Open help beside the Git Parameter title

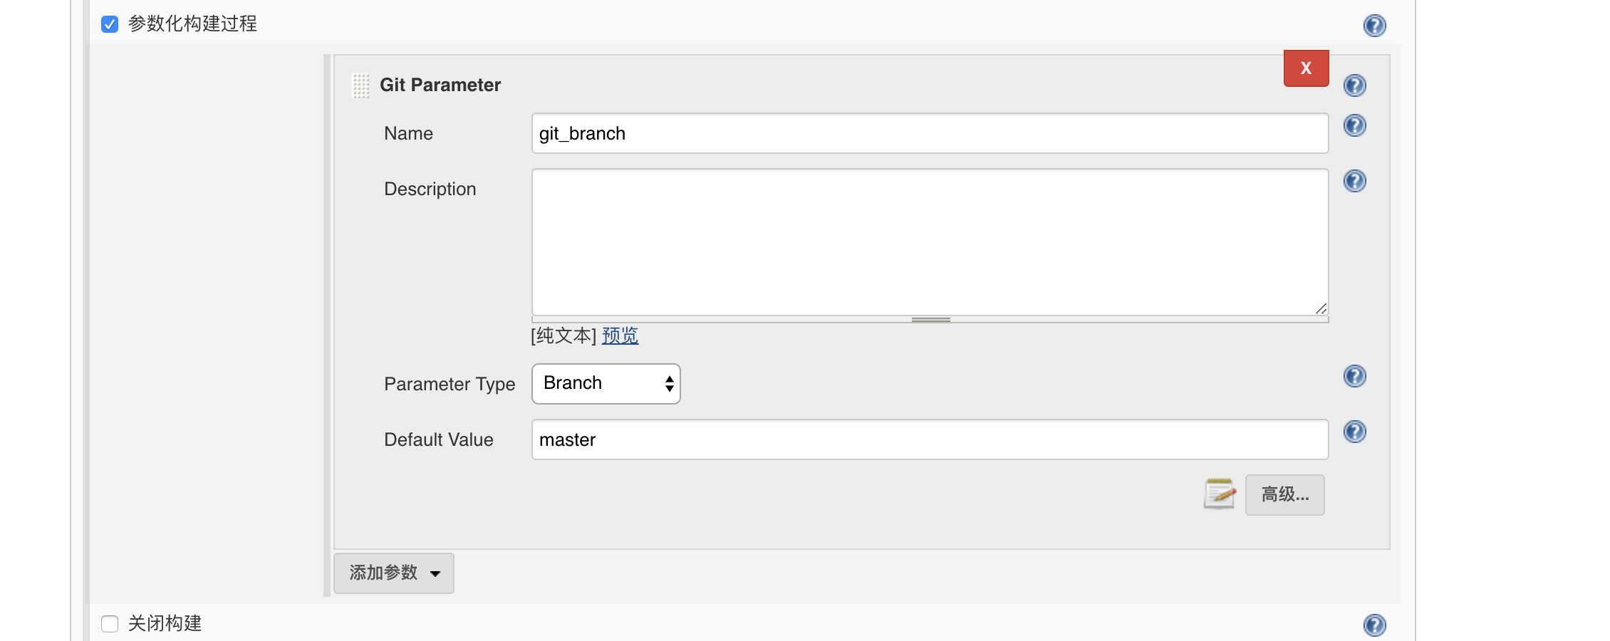point(1355,85)
